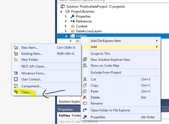This screenshot has height=124, width=169.
Task: Choose Copy from the context menu
Action: 121,85
